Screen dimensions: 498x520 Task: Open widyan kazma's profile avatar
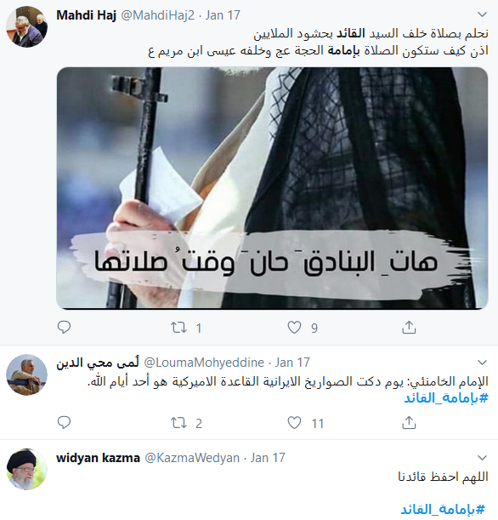pos(27,470)
